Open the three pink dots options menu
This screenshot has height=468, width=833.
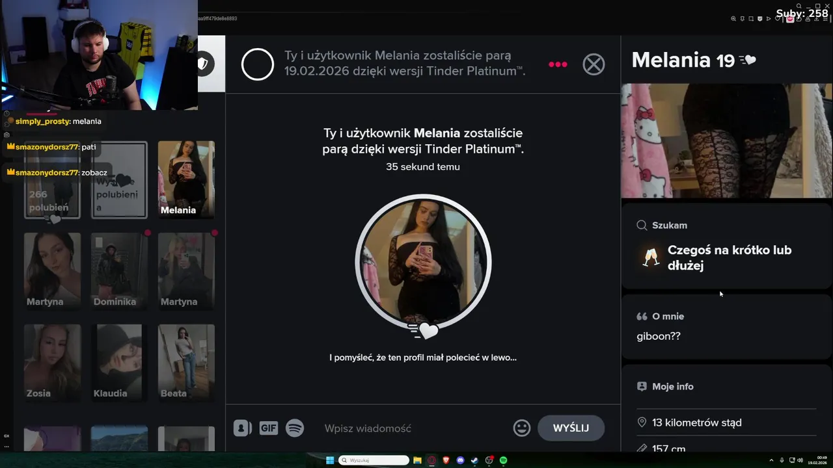(558, 64)
